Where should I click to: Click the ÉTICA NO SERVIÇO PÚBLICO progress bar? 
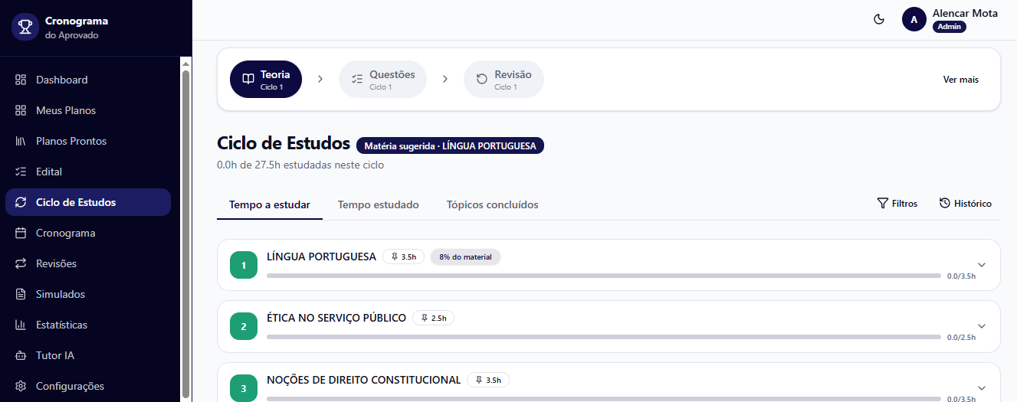point(604,337)
